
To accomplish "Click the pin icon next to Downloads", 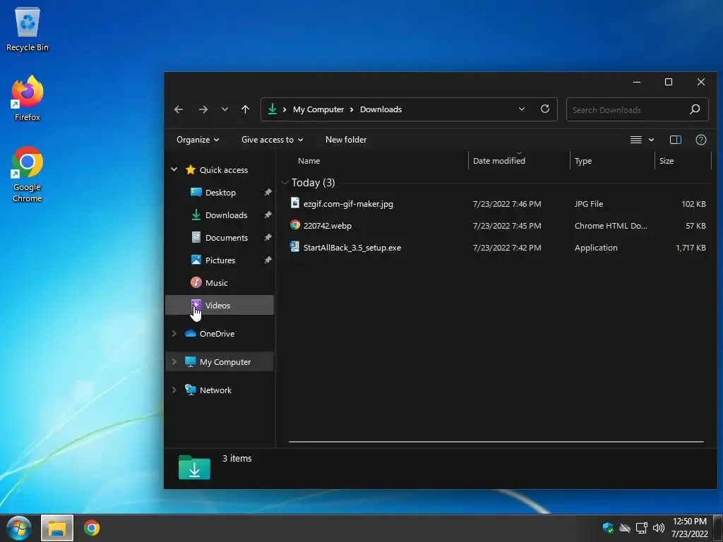I will (268, 215).
